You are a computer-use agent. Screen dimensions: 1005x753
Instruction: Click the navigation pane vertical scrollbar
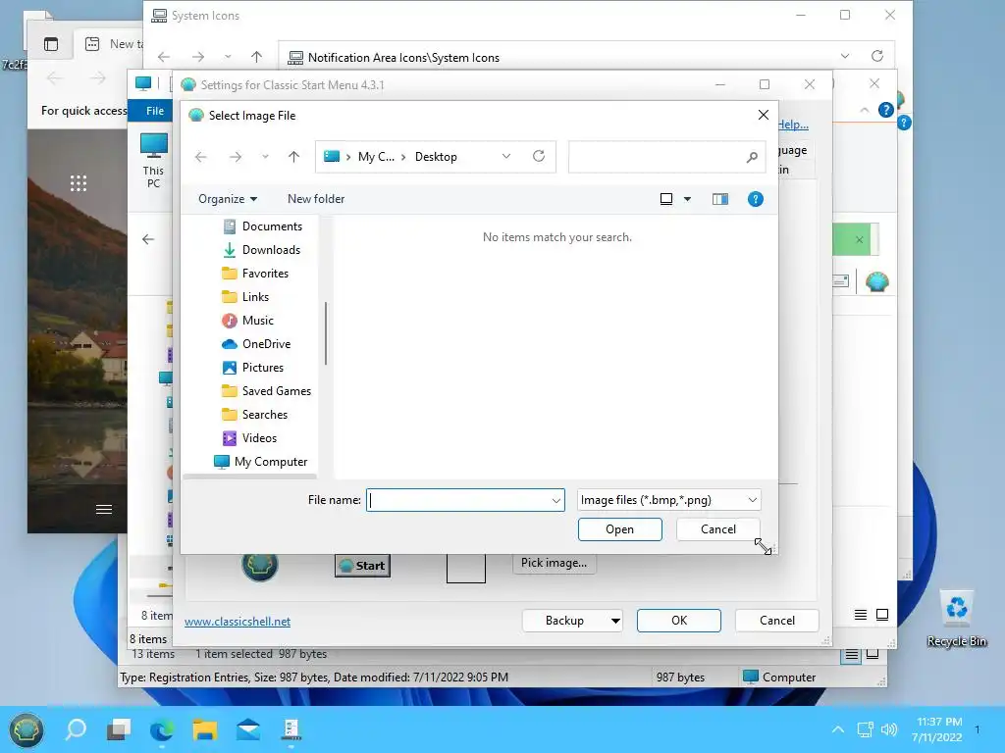326,333
